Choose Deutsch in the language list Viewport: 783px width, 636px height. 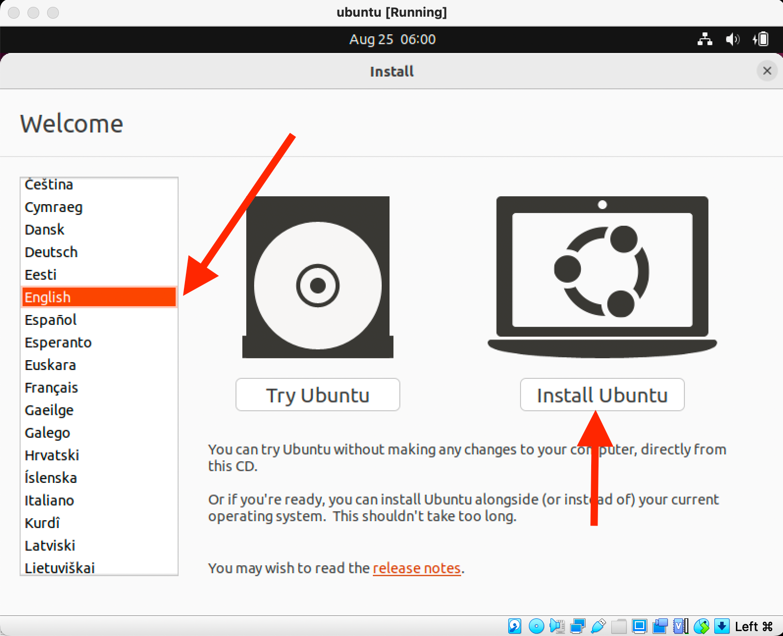[52, 252]
